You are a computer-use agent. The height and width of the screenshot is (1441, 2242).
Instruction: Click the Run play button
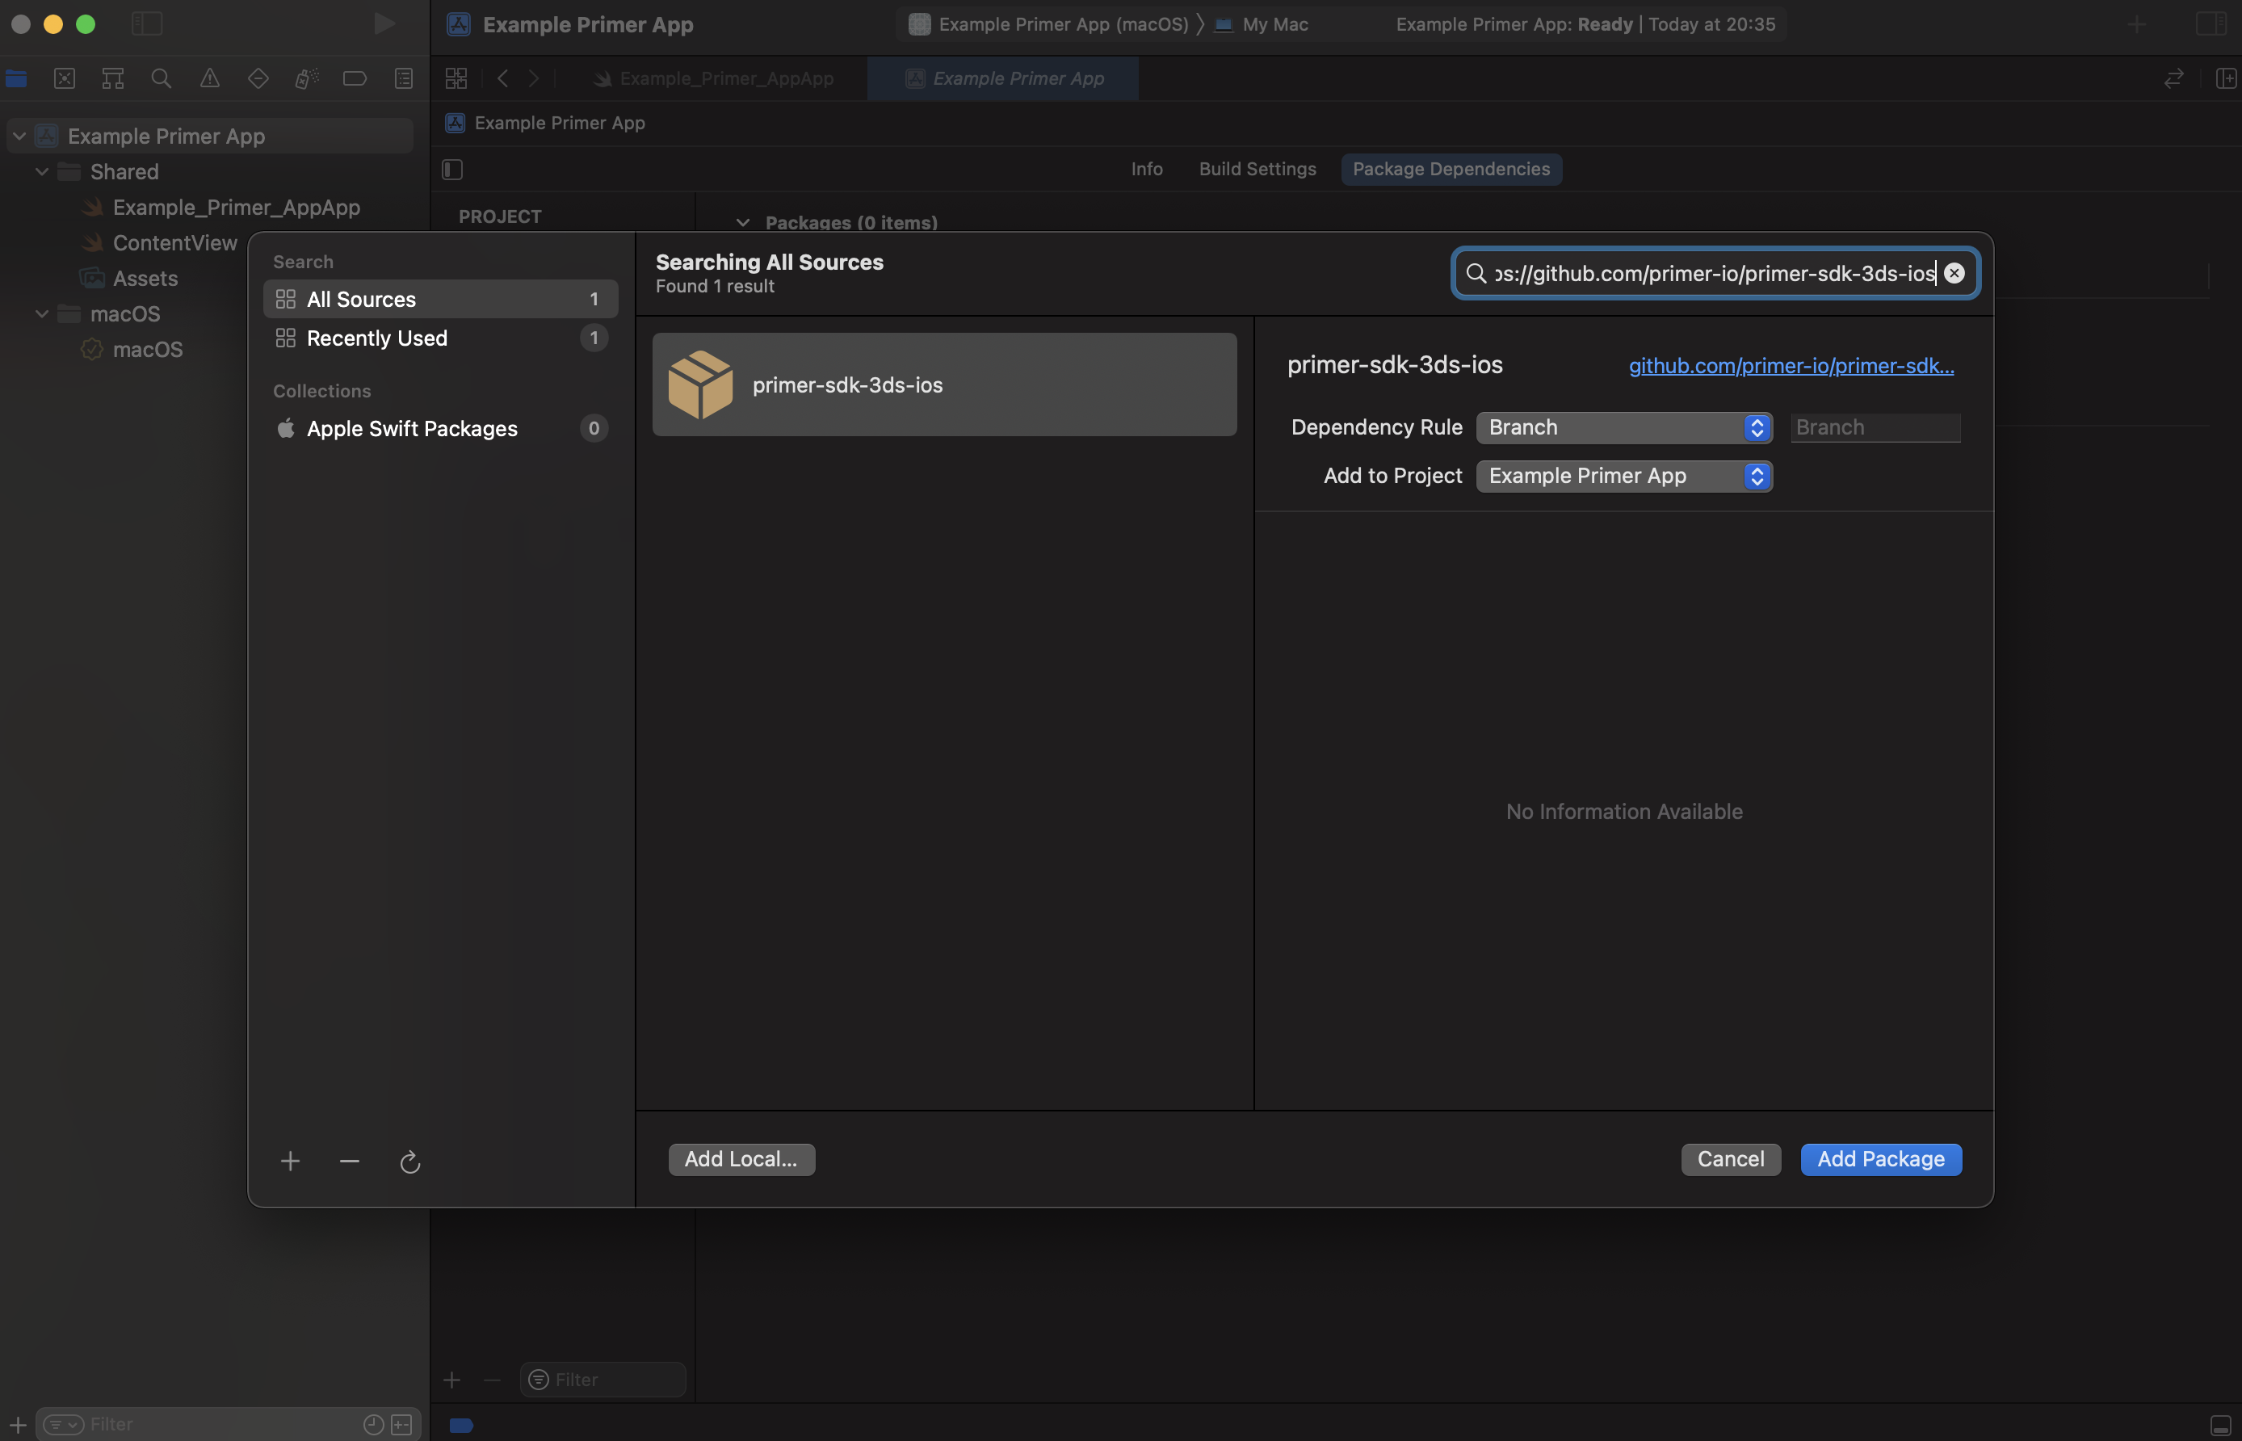tap(384, 24)
